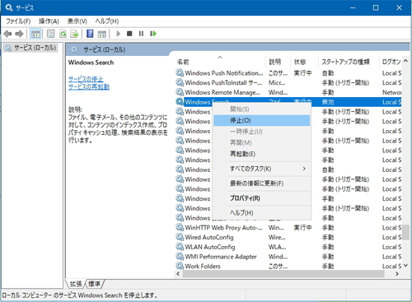Click the horizontal scrollbar left arrow
Image resolution: width=412 pixels, height=302 pixels.
click(x=178, y=273)
